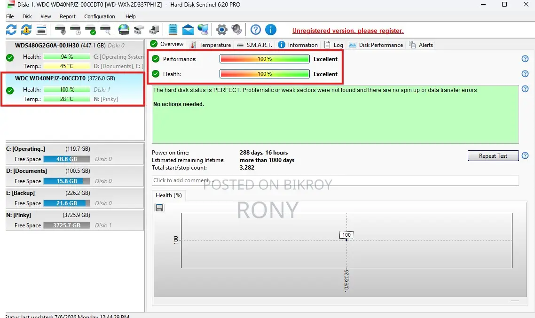Click the Repeat Test button

493,156
